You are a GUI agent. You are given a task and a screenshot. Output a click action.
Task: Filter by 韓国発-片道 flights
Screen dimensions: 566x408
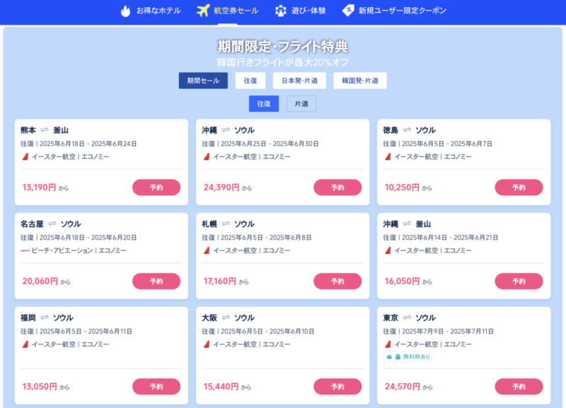click(360, 80)
